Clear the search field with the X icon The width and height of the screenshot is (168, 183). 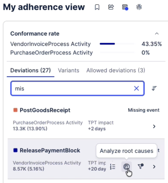click(136, 88)
